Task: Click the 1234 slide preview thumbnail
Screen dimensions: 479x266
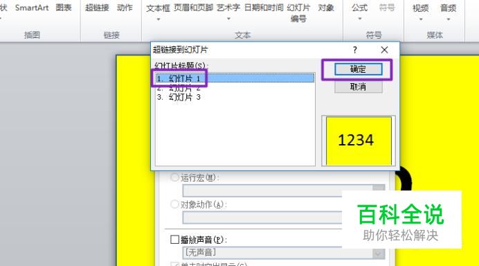Action: [359, 141]
